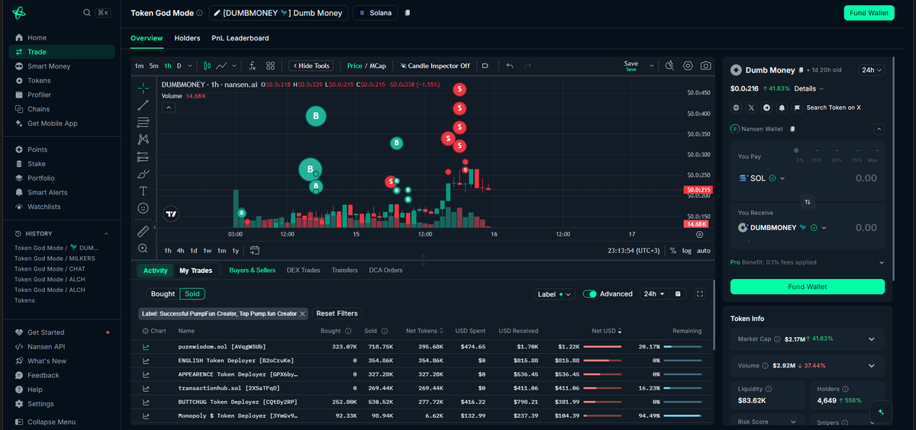
Task: Open the 24h dropdown in activity filters
Action: coord(654,294)
